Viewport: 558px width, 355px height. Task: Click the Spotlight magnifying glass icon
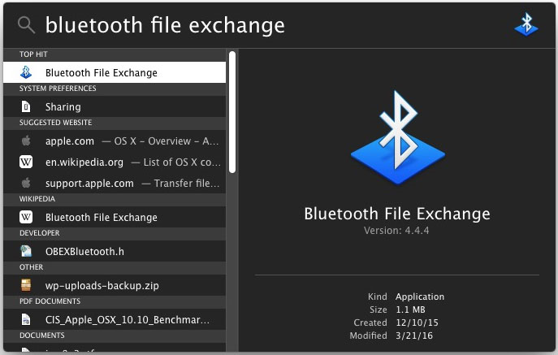click(26, 25)
